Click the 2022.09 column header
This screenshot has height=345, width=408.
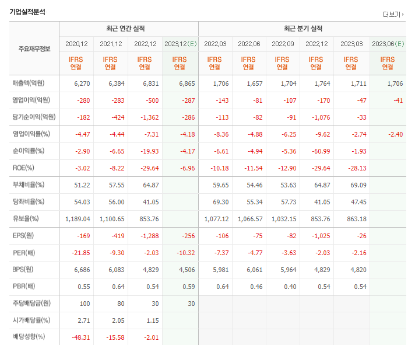[x=283, y=44]
